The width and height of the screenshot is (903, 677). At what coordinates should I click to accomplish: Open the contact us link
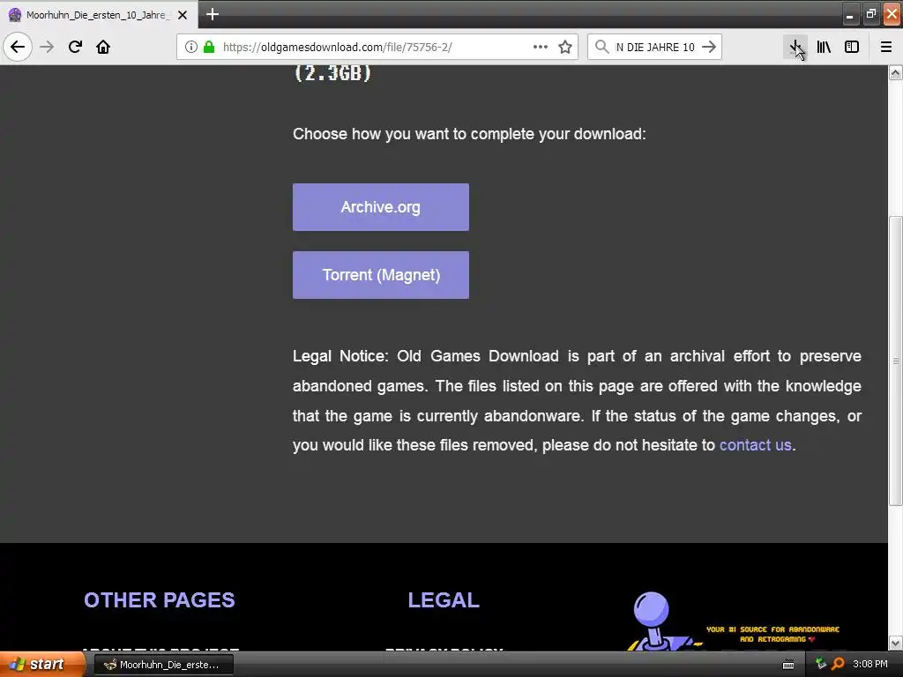tap(756, 445)
